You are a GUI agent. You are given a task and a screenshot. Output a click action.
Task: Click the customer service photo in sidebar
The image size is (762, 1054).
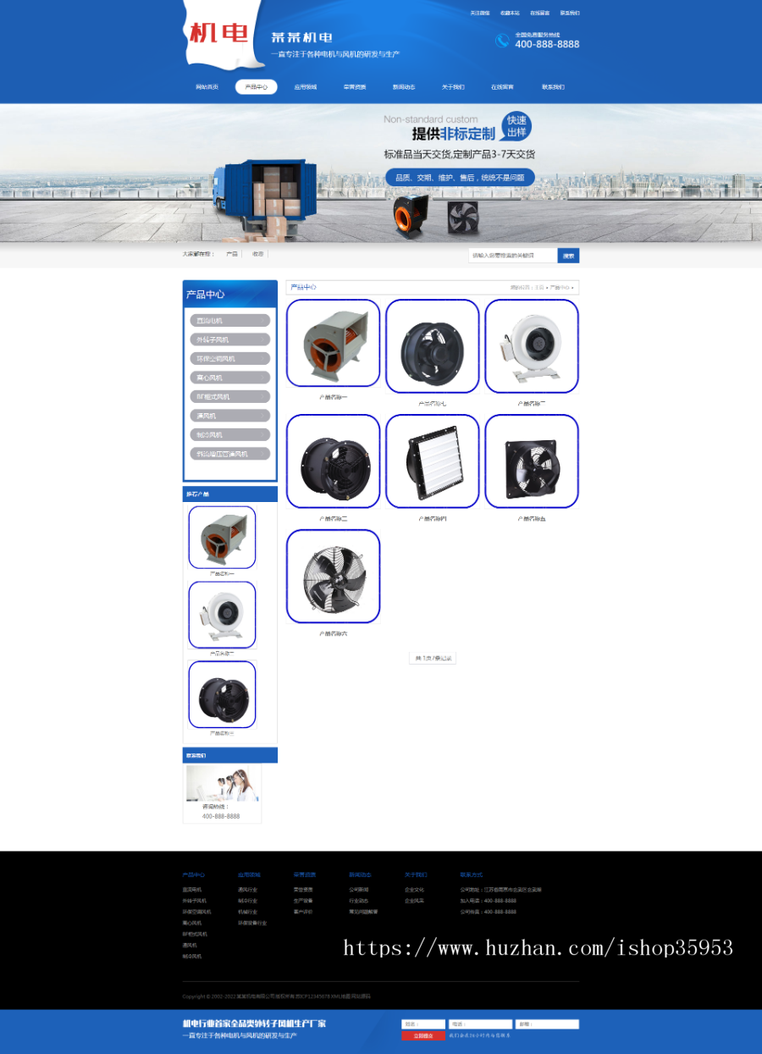222,784
